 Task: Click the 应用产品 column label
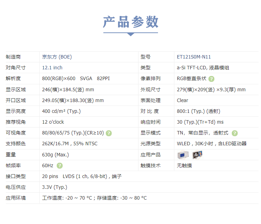click(150, 155)
